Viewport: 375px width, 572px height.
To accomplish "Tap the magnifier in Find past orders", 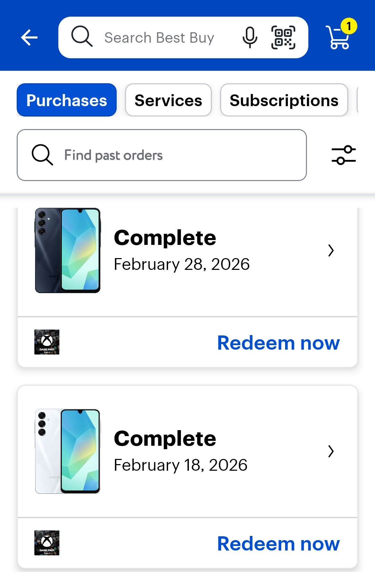I will click(42, 155).
